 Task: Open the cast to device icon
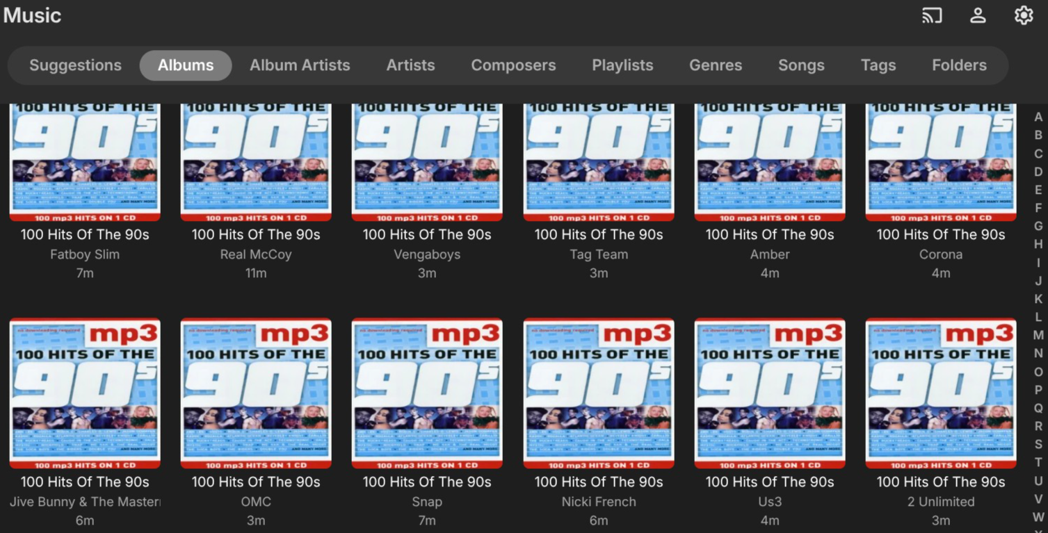(932, 15)
